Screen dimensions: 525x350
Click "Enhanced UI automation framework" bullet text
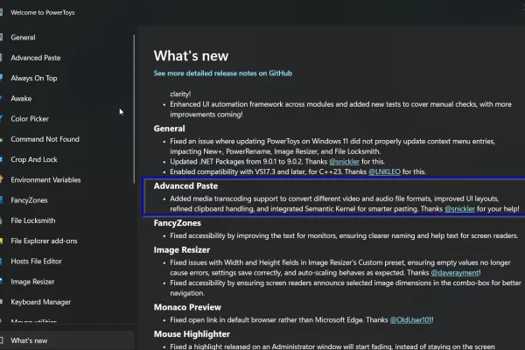pos(340,109)
